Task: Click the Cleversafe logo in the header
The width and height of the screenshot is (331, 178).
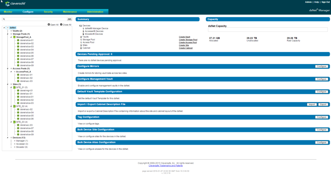Action: click(15, 4)
